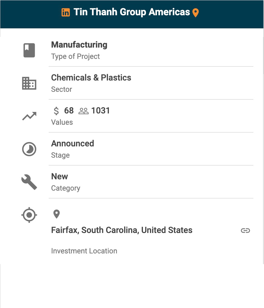
Task: Click the people jobs icon
Action: pyautogui.click(x=83, y=111)
